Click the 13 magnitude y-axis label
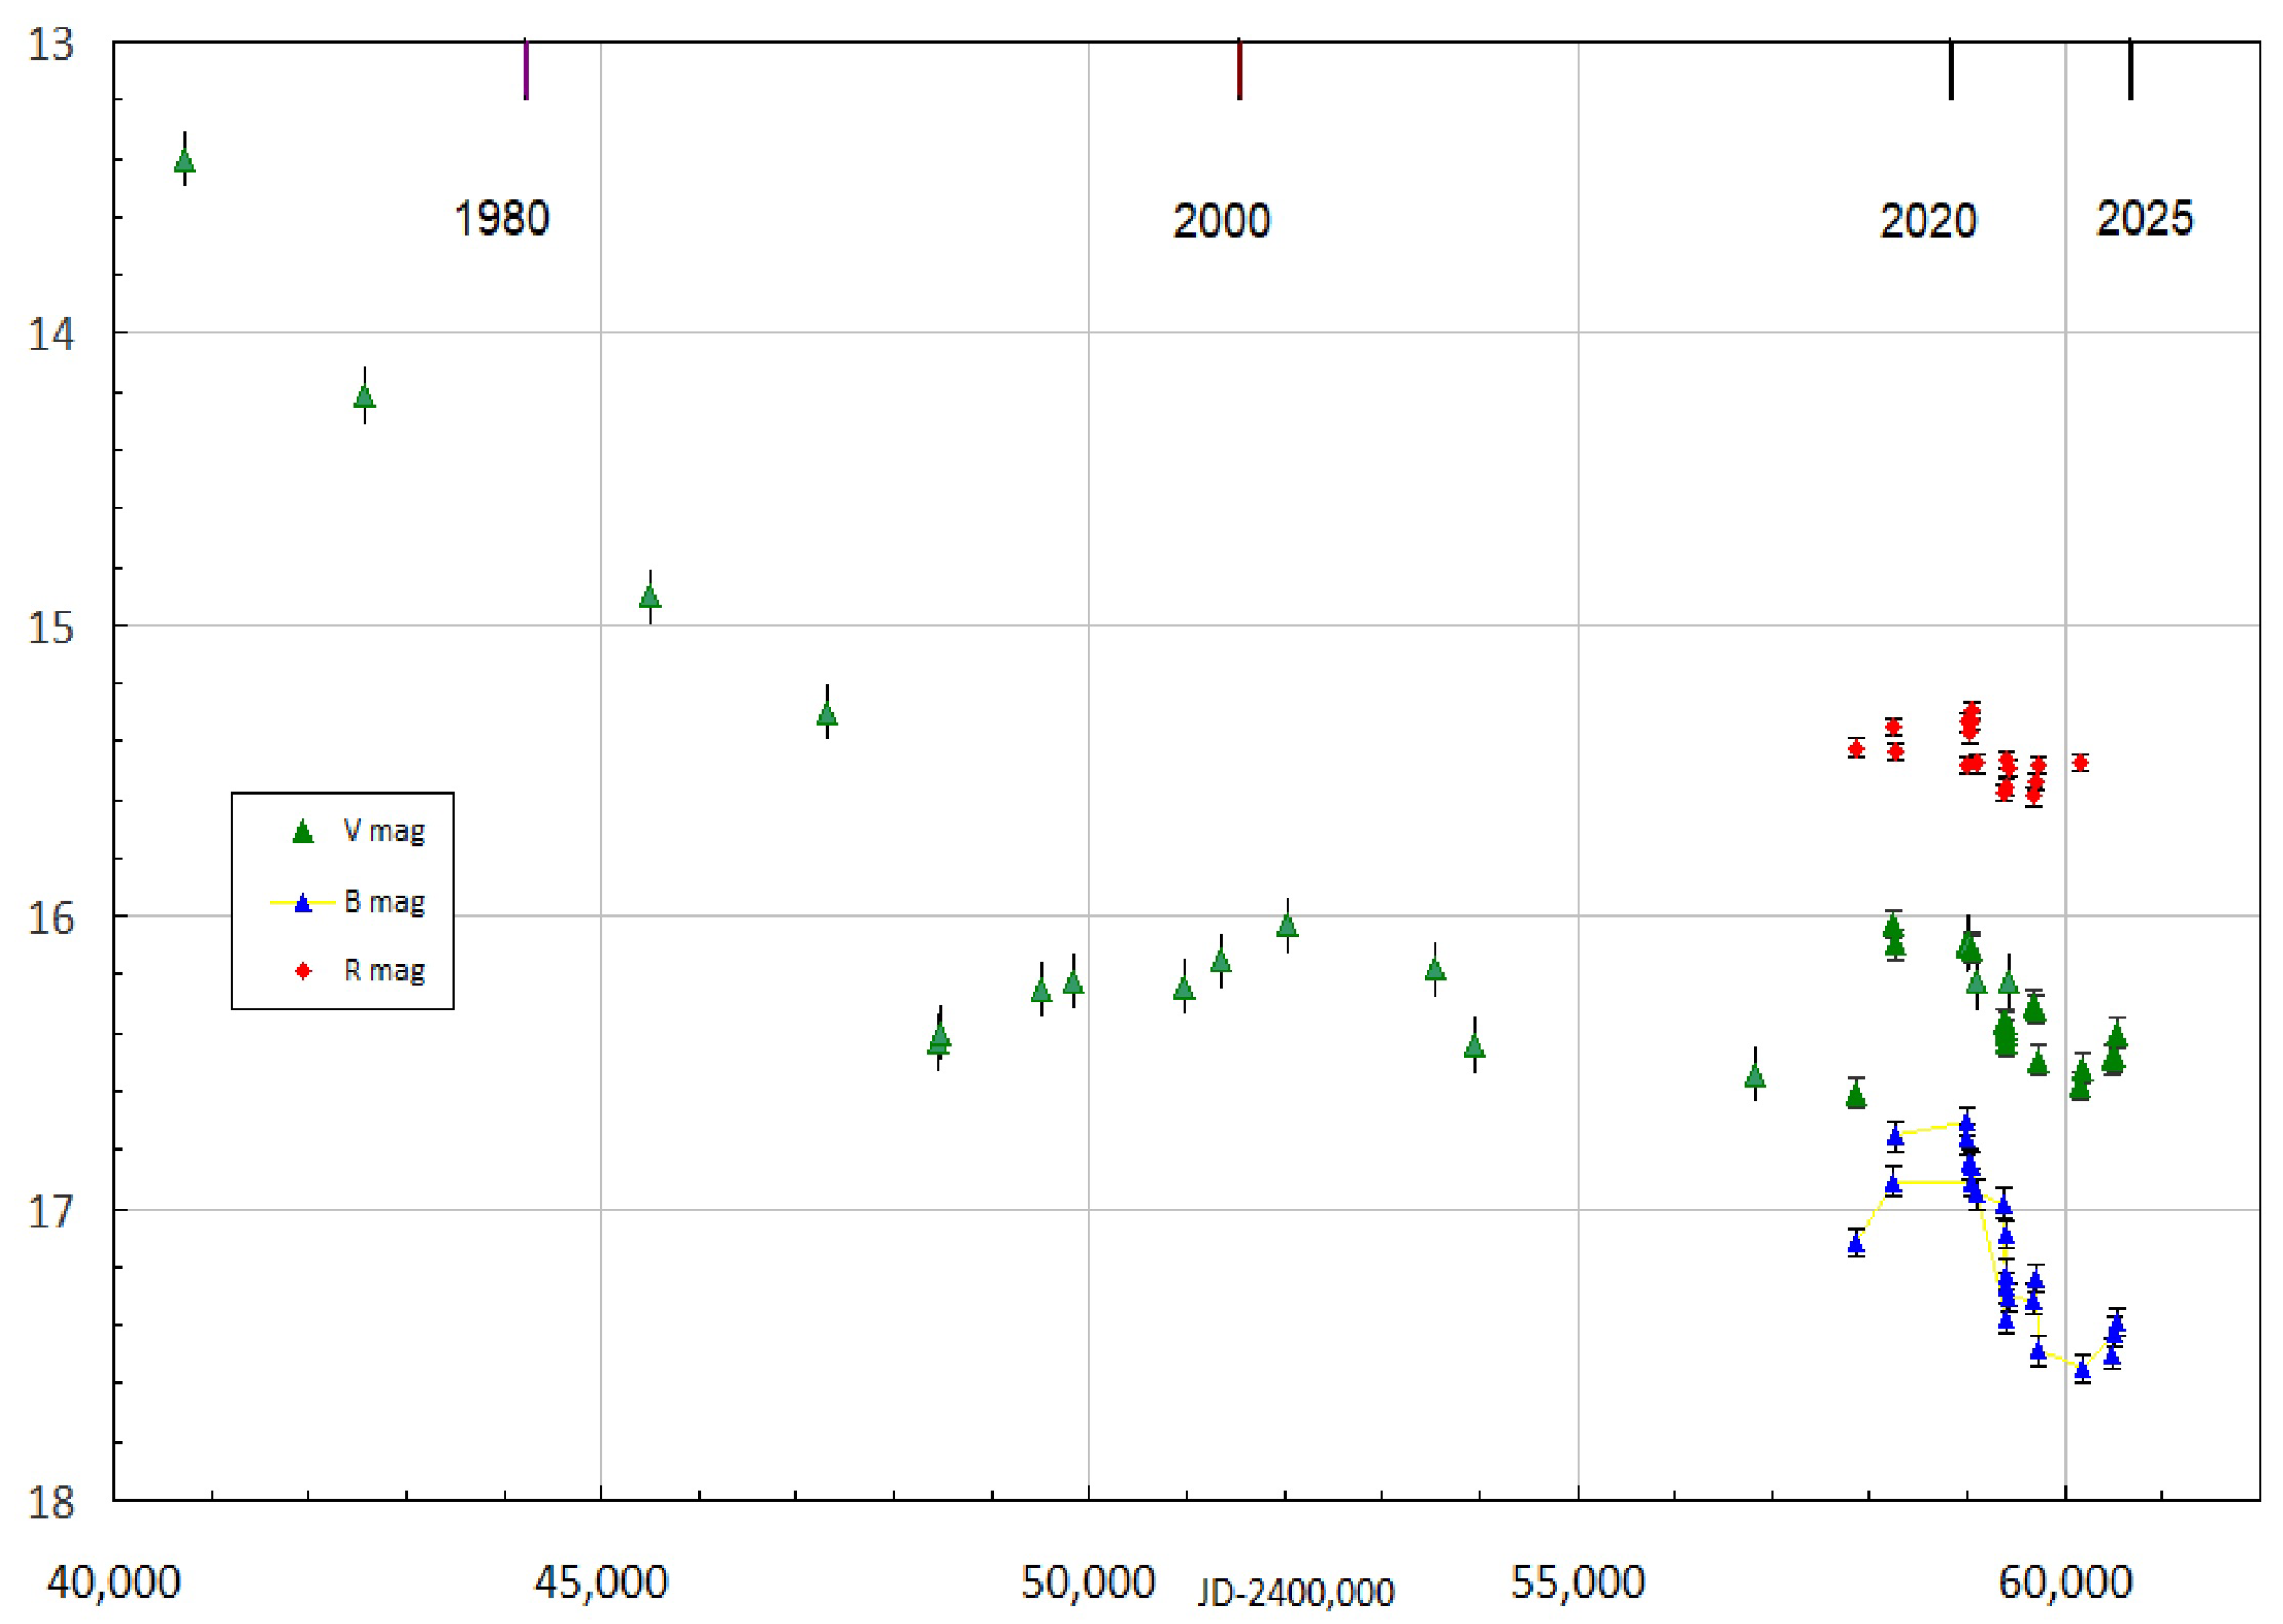The height and width of the screenshot is (1624, 2283). 51,45
